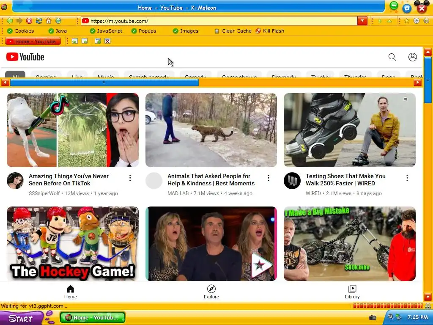
Task: Click the 7:25 PM system clock
Action: (x=418, y=317)
